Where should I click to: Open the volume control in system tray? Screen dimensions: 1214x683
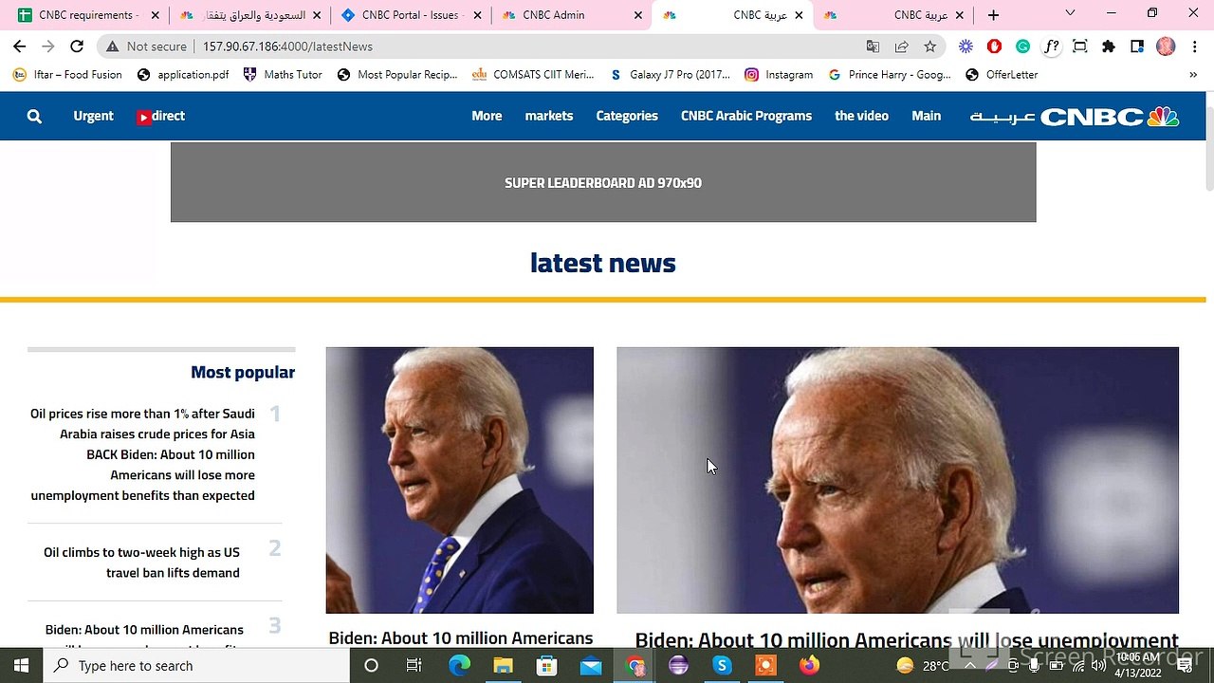[1098, 666]
